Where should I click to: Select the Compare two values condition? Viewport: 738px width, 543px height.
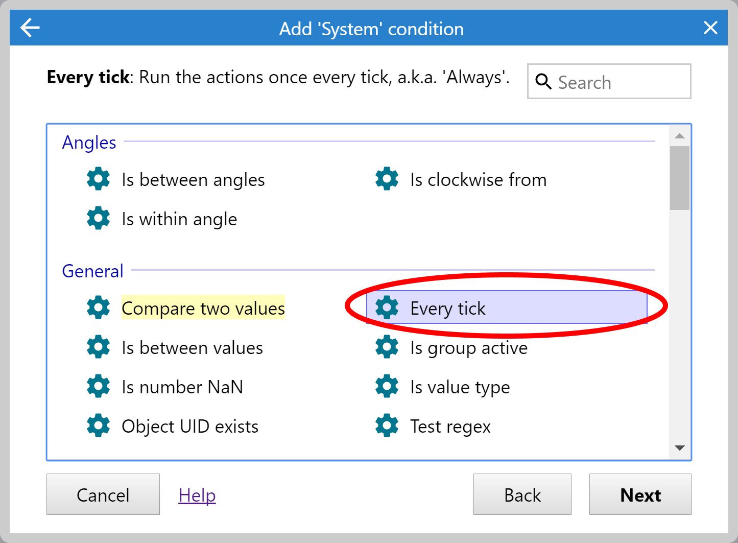click(x=203, y=308)
